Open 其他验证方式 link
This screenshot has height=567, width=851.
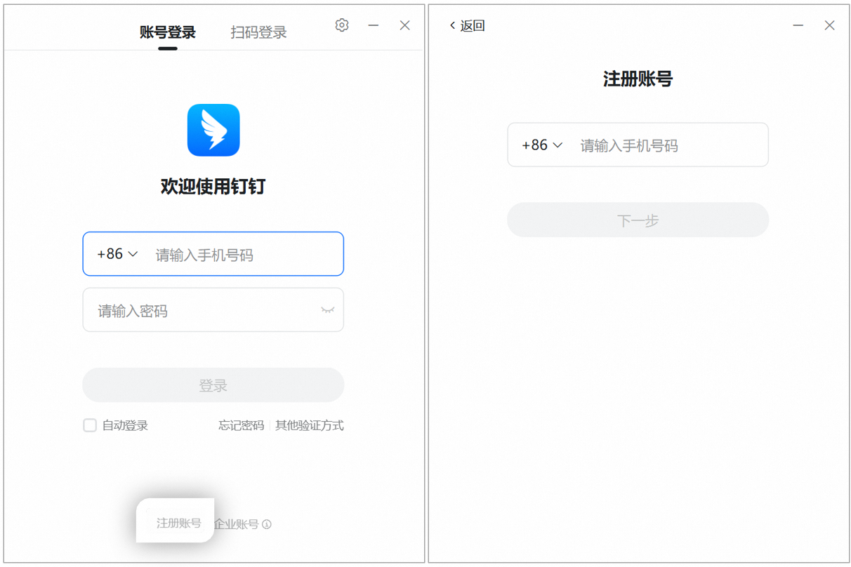tap(310, 425)
